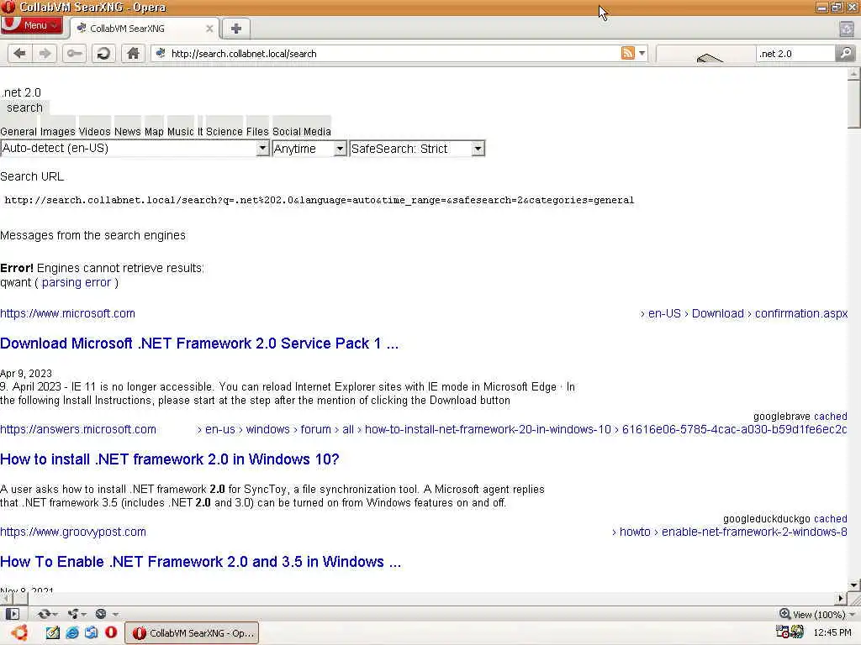The height and width of the screenshot is (645, 861).
Task: Open the network globe tray icon
Action: [797, 632]
